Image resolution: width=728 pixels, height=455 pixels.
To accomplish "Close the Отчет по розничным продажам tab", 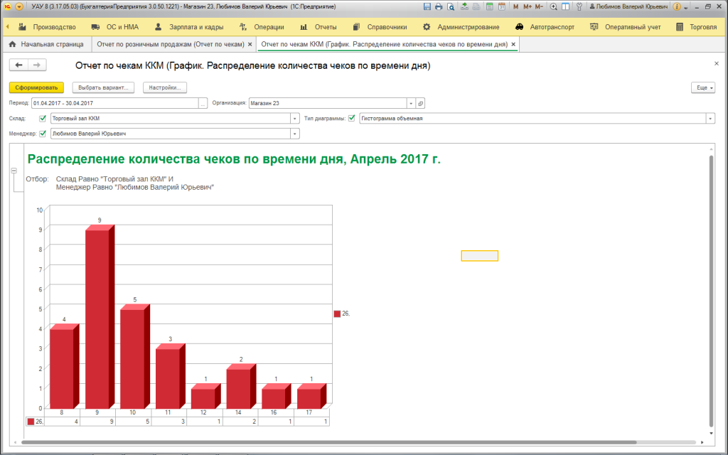I will (x=250, y=45).
